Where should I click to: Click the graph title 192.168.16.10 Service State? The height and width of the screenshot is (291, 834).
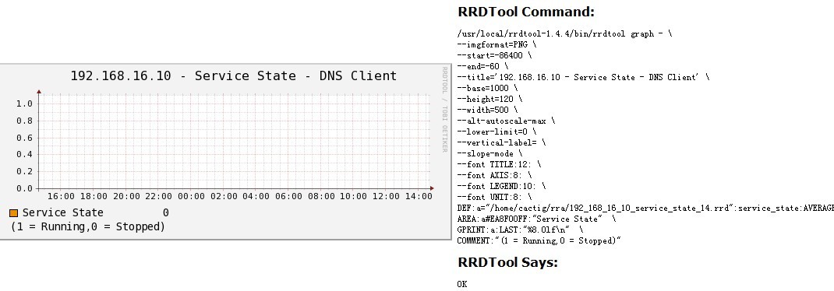point(234,76)
